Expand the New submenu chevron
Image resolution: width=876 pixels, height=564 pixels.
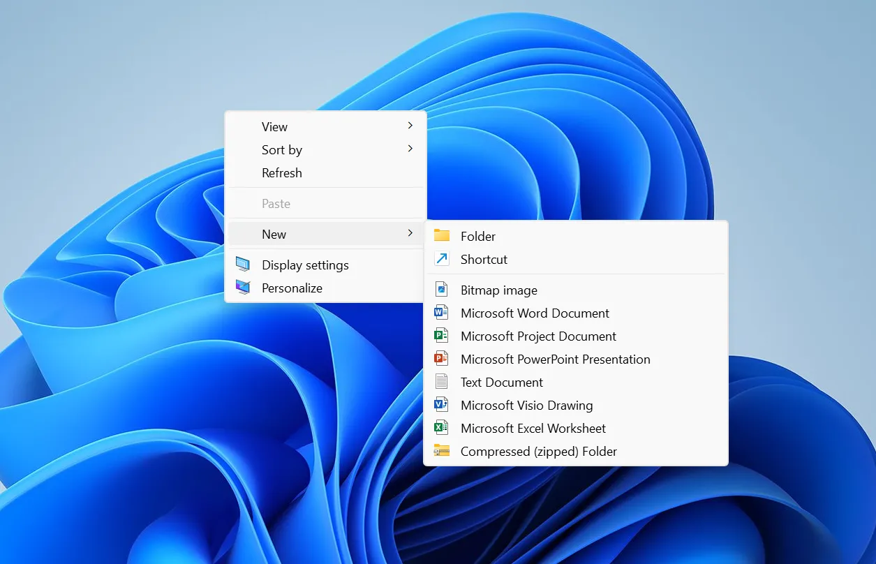[x=411, y=234]
